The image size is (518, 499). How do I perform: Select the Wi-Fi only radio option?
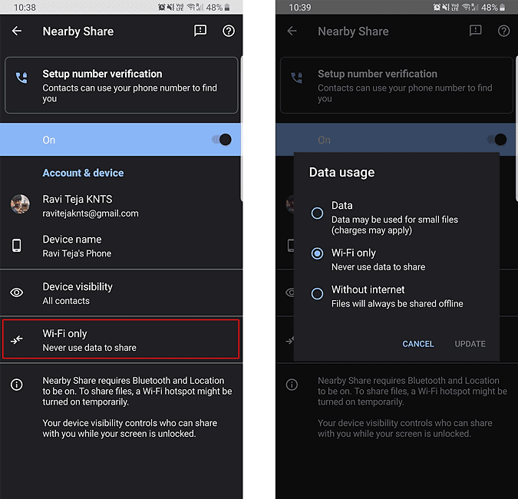pos(317,254)
